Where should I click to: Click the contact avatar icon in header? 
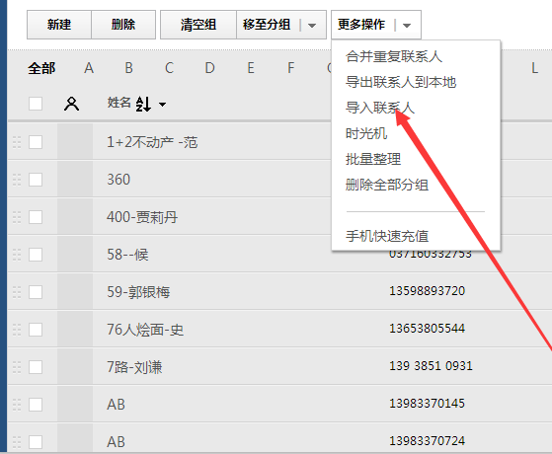[71, 104]
